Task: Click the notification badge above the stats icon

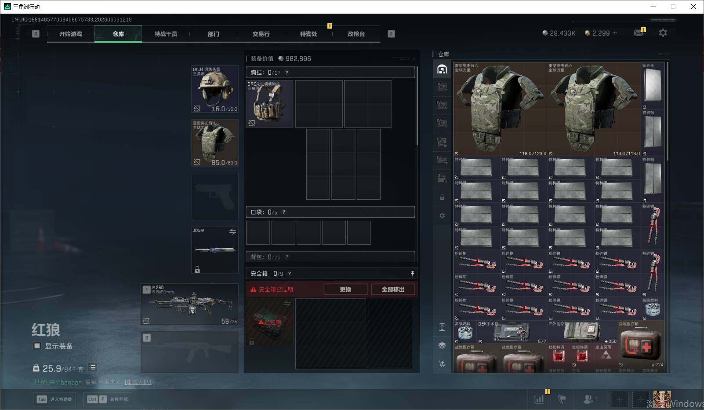Action: 548,392
